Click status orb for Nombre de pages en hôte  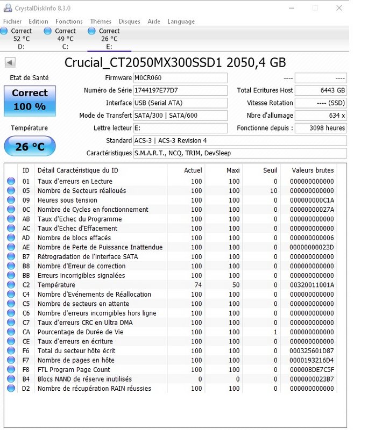click(11, 360)
